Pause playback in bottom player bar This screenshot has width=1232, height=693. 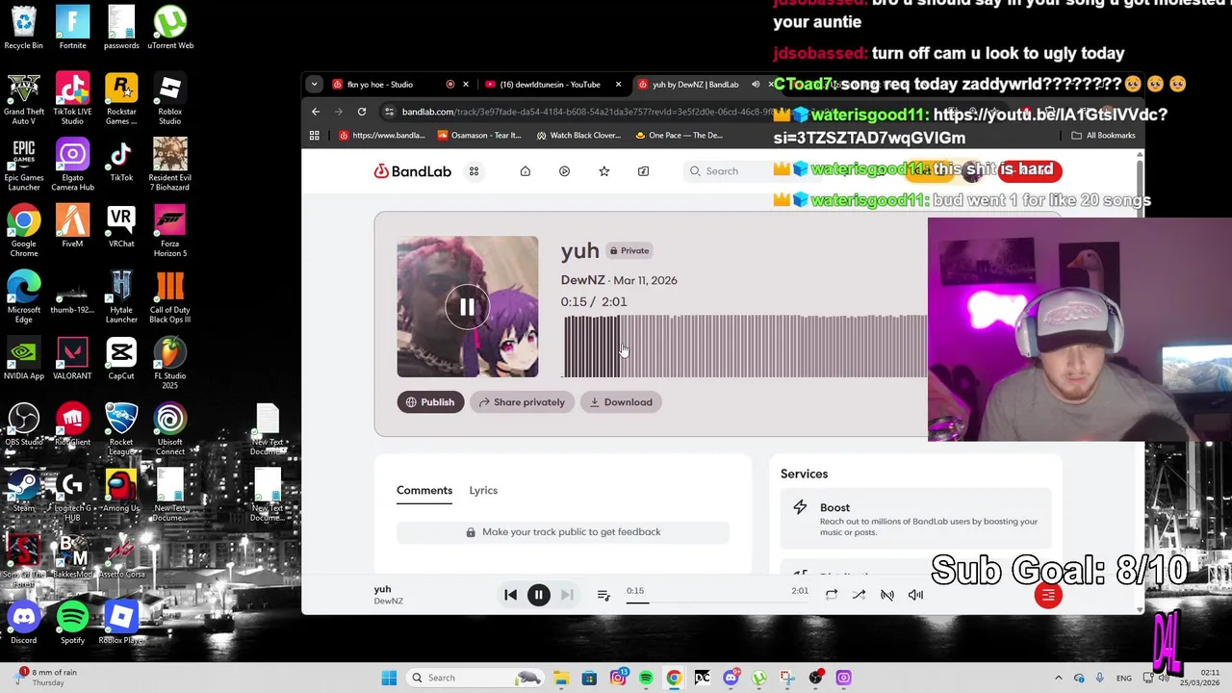pyautogui.click(x=539, y=595)
